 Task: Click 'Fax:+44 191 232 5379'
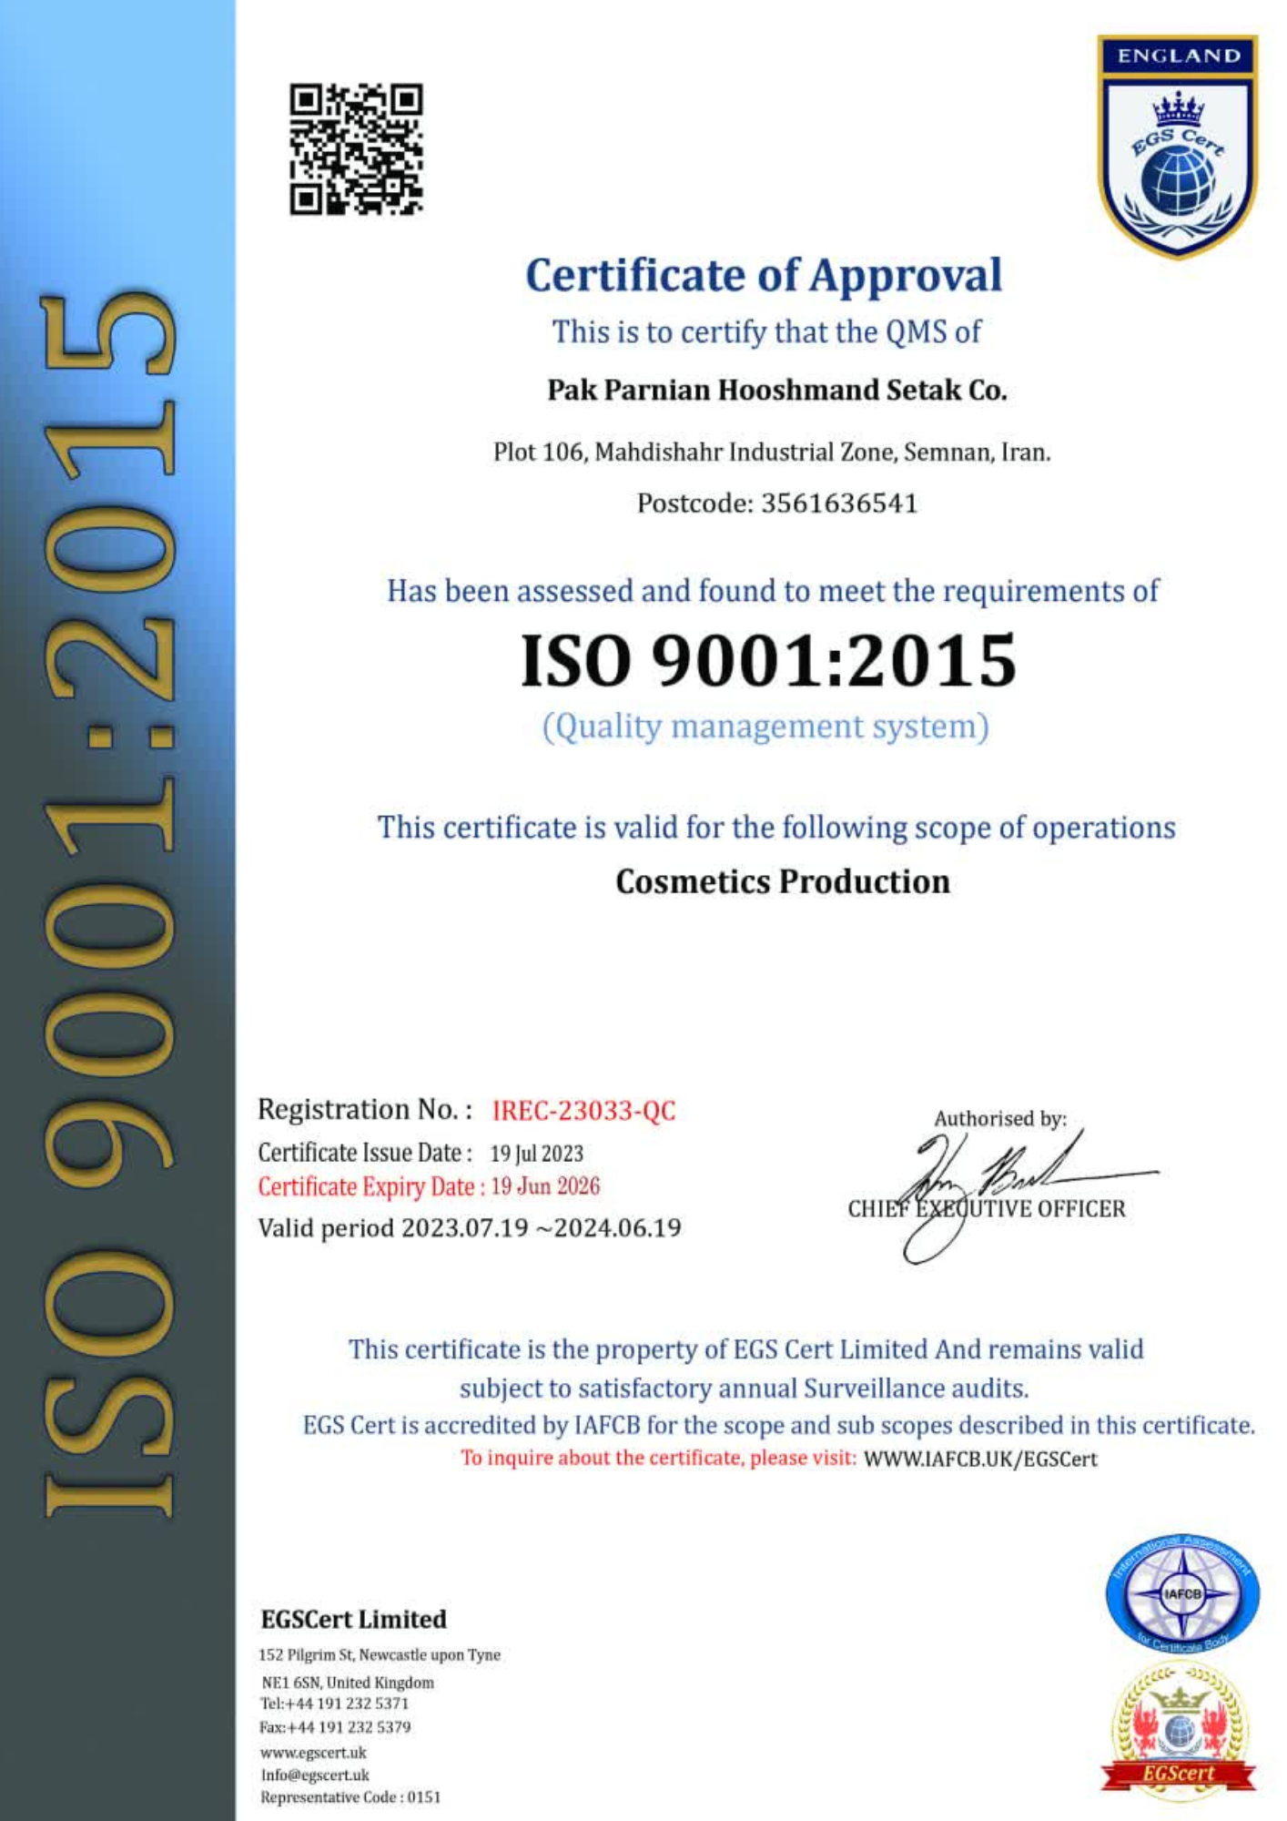pyautogui.click(x=335, y=1727)
